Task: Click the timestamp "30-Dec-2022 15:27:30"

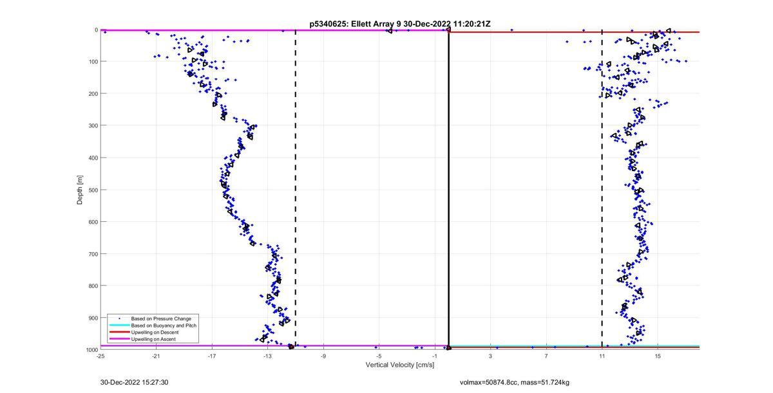Action: (134, 383)
